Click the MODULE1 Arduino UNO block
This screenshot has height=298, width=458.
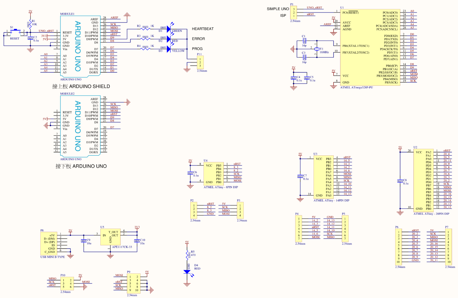tap(80, 46)
